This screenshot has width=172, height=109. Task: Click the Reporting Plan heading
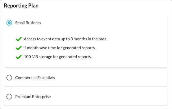coord(21,6)
